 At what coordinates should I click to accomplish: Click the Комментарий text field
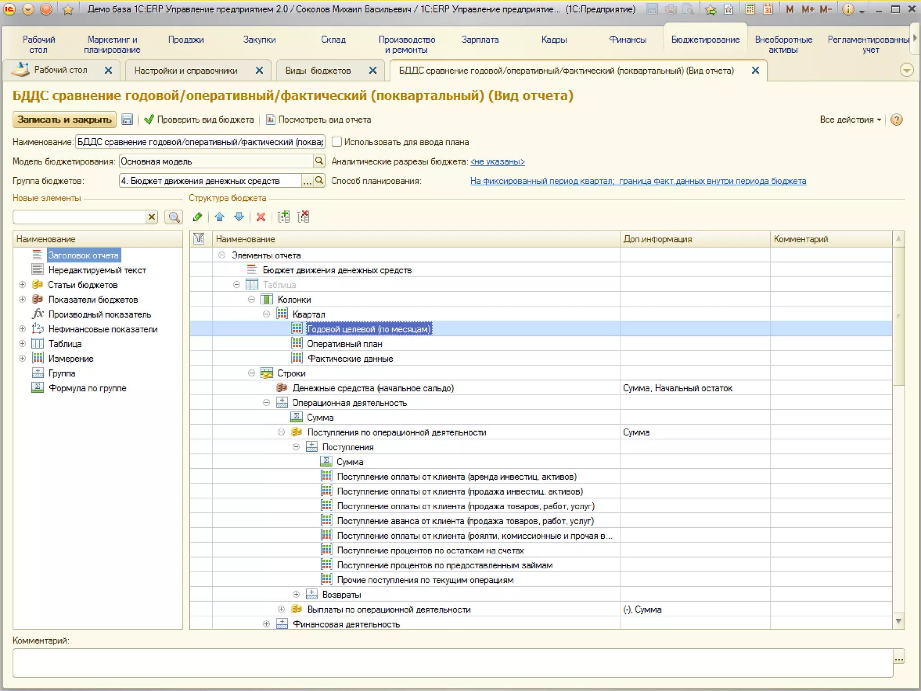click(x=452, y=662)
